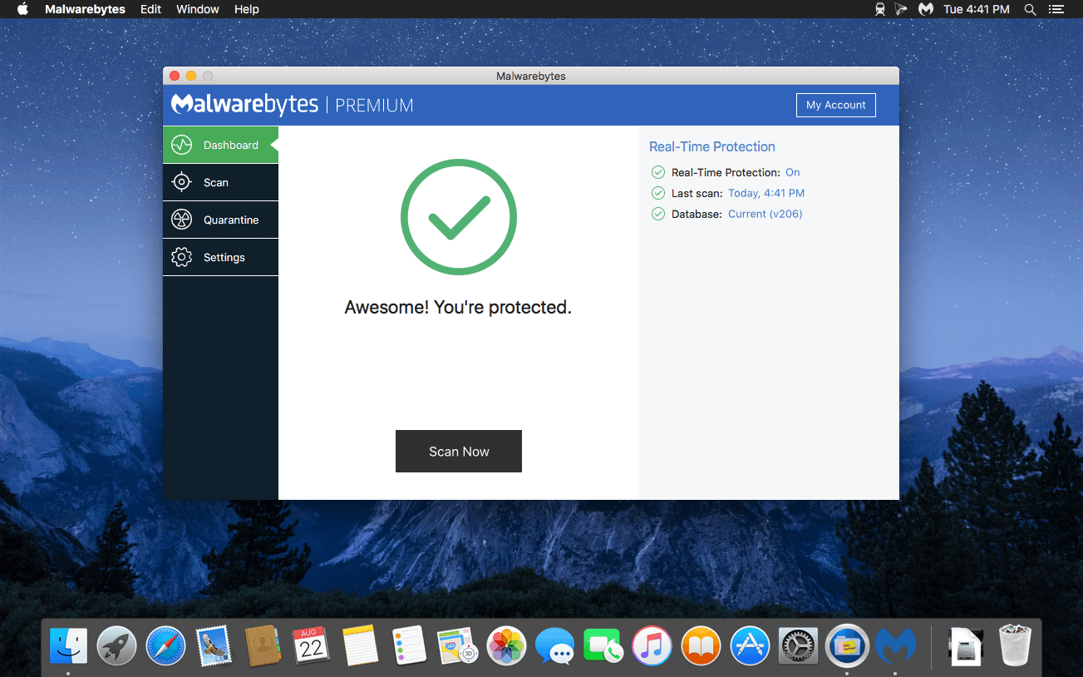Click the check icon beside Last scan
Image resolution: width=1083 pixels, height=677 pixels.
(658, 193)
